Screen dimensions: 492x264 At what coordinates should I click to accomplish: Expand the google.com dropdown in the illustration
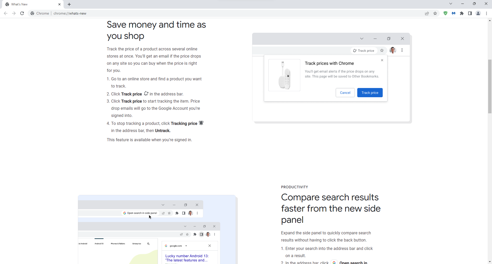point(186,246)
